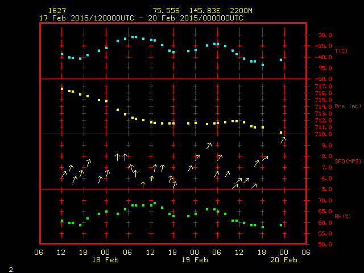The width and height of the screenshot is (364, 273).
Task: Pick the 6.0 wind speed tick label
Action: tap(326, 179)
